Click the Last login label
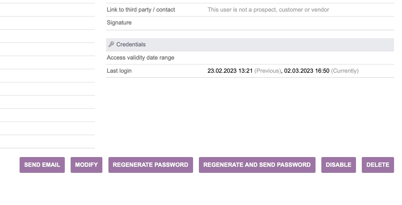This screenshot has width=402, height=205. tap(119, 71)
